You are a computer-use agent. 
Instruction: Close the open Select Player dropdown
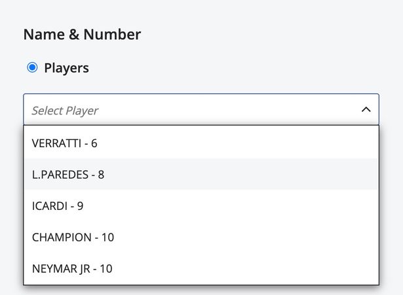366,110
